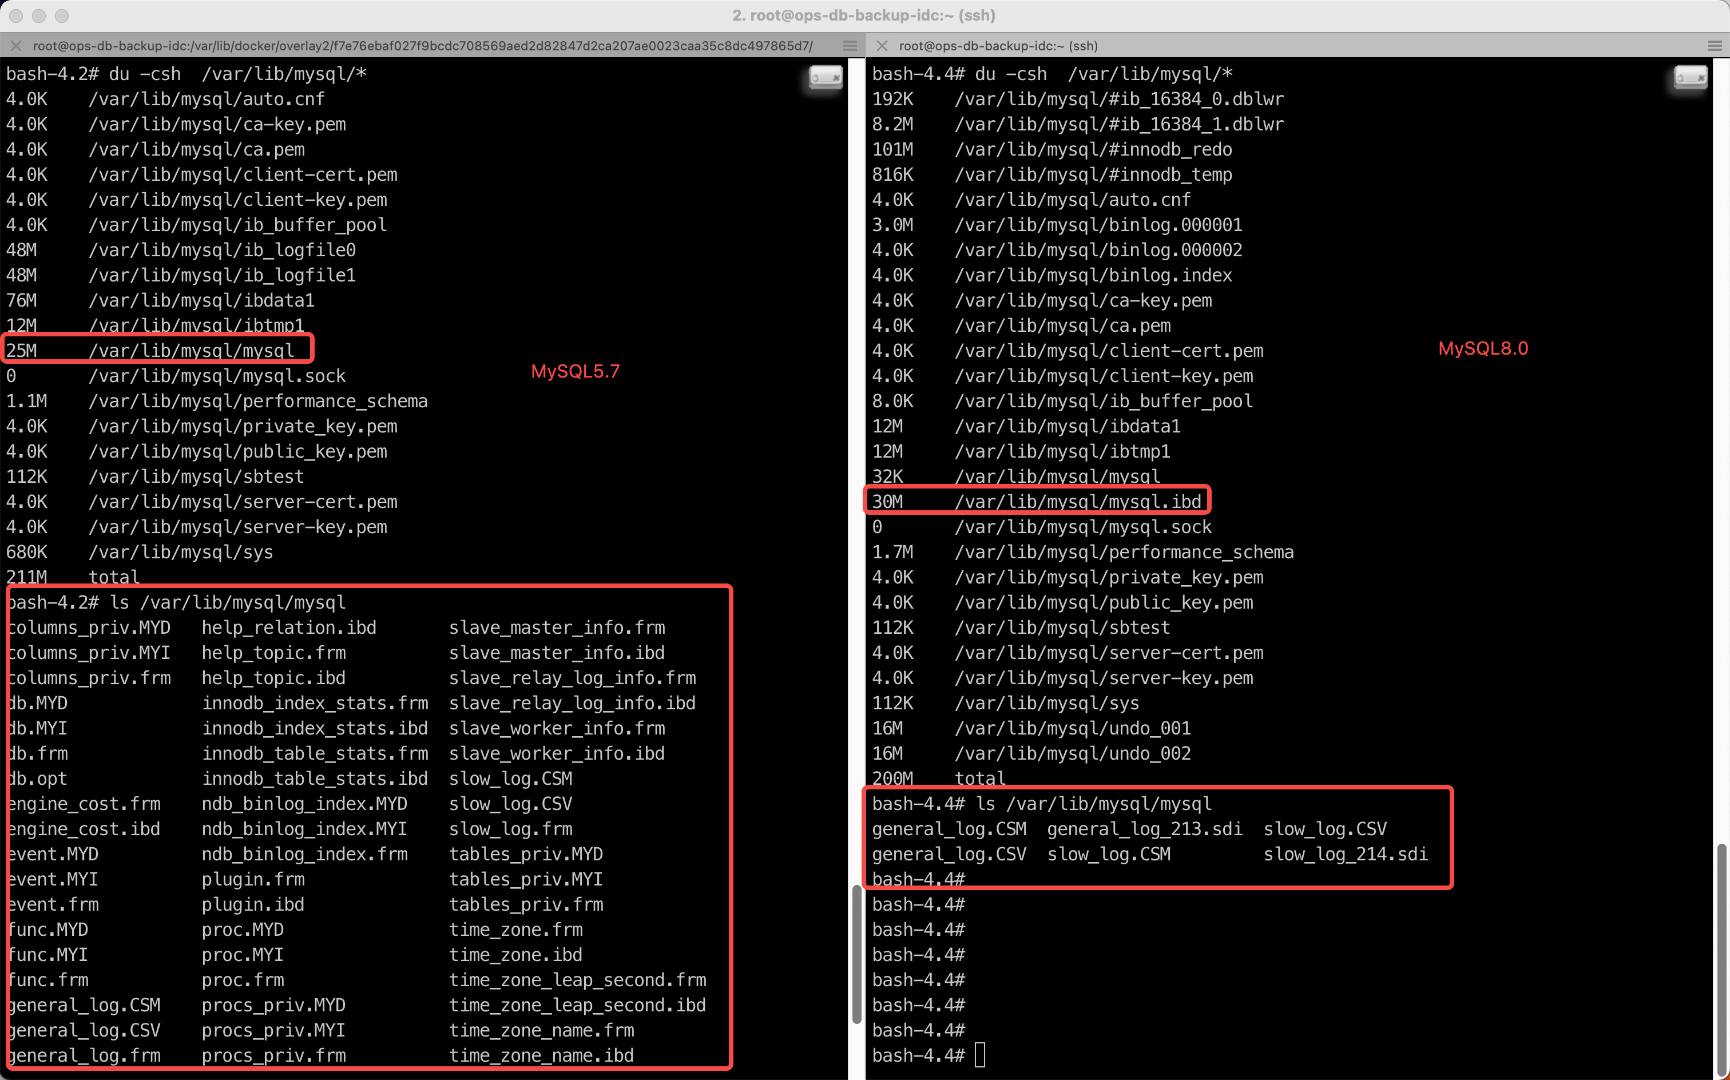Click 'proc.MYD' file name
1730x1080 pixels.
click(243, 930)
